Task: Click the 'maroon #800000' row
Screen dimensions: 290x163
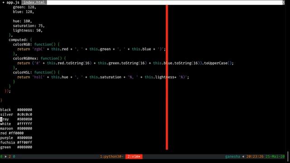Action: [x=16, y=129]
